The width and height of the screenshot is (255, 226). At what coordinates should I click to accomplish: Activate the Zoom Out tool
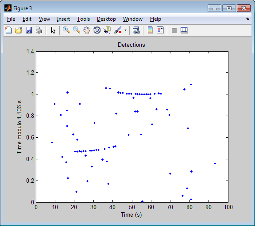pyautogui.click(x=77, y=30)
